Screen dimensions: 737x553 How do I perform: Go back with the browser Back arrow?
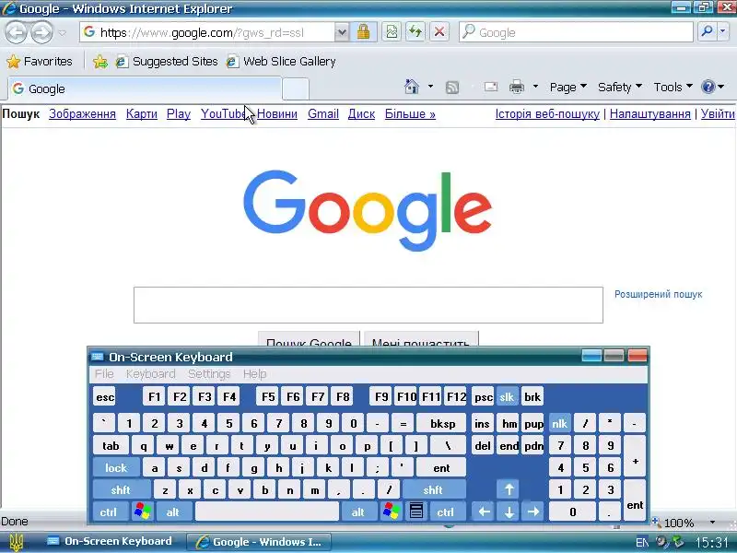(x=17, y=32)
